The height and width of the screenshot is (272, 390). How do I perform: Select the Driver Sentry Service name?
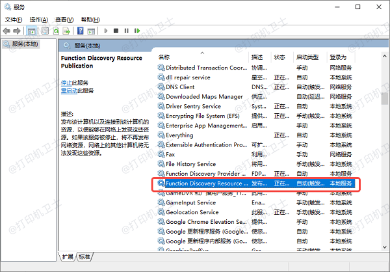coord(193,106)
